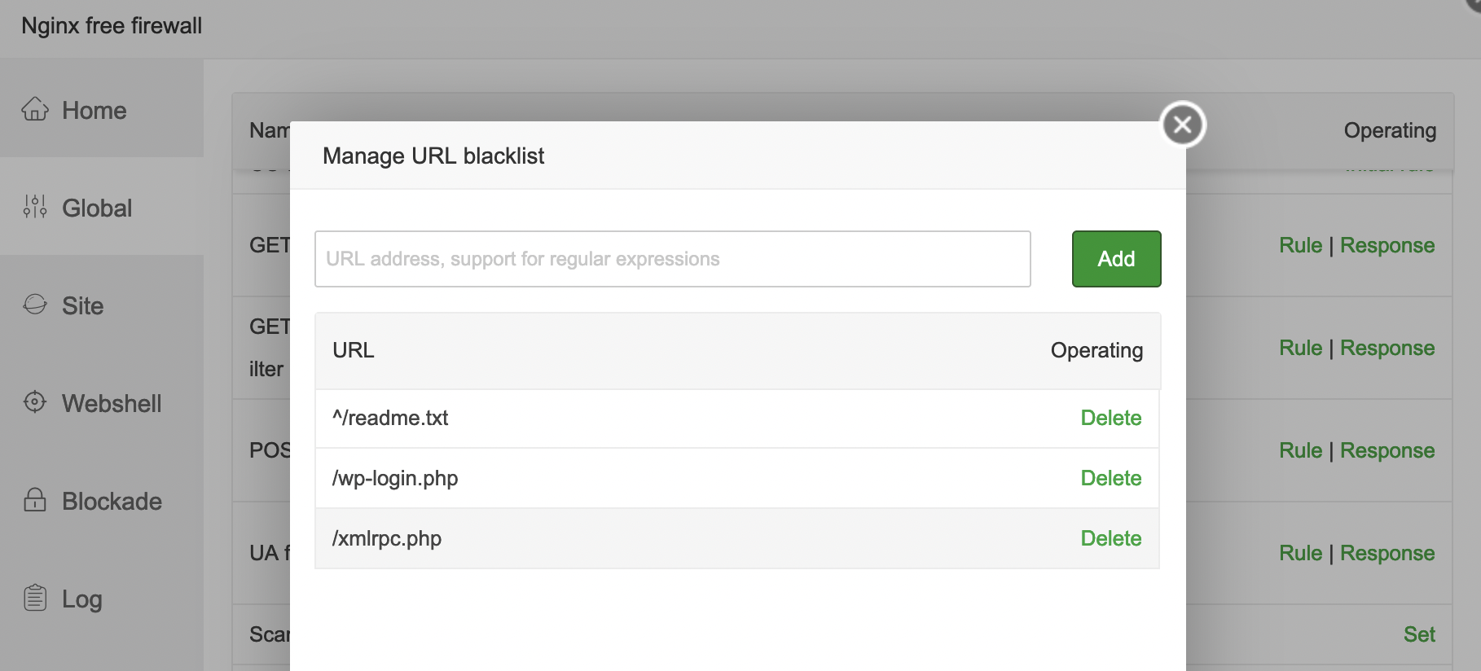Click the Webshell target icon
Viewport: 1481px width, 671px height.
(x=35, y=402)
